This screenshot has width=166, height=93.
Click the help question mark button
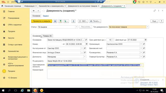(x=161, y=21)
